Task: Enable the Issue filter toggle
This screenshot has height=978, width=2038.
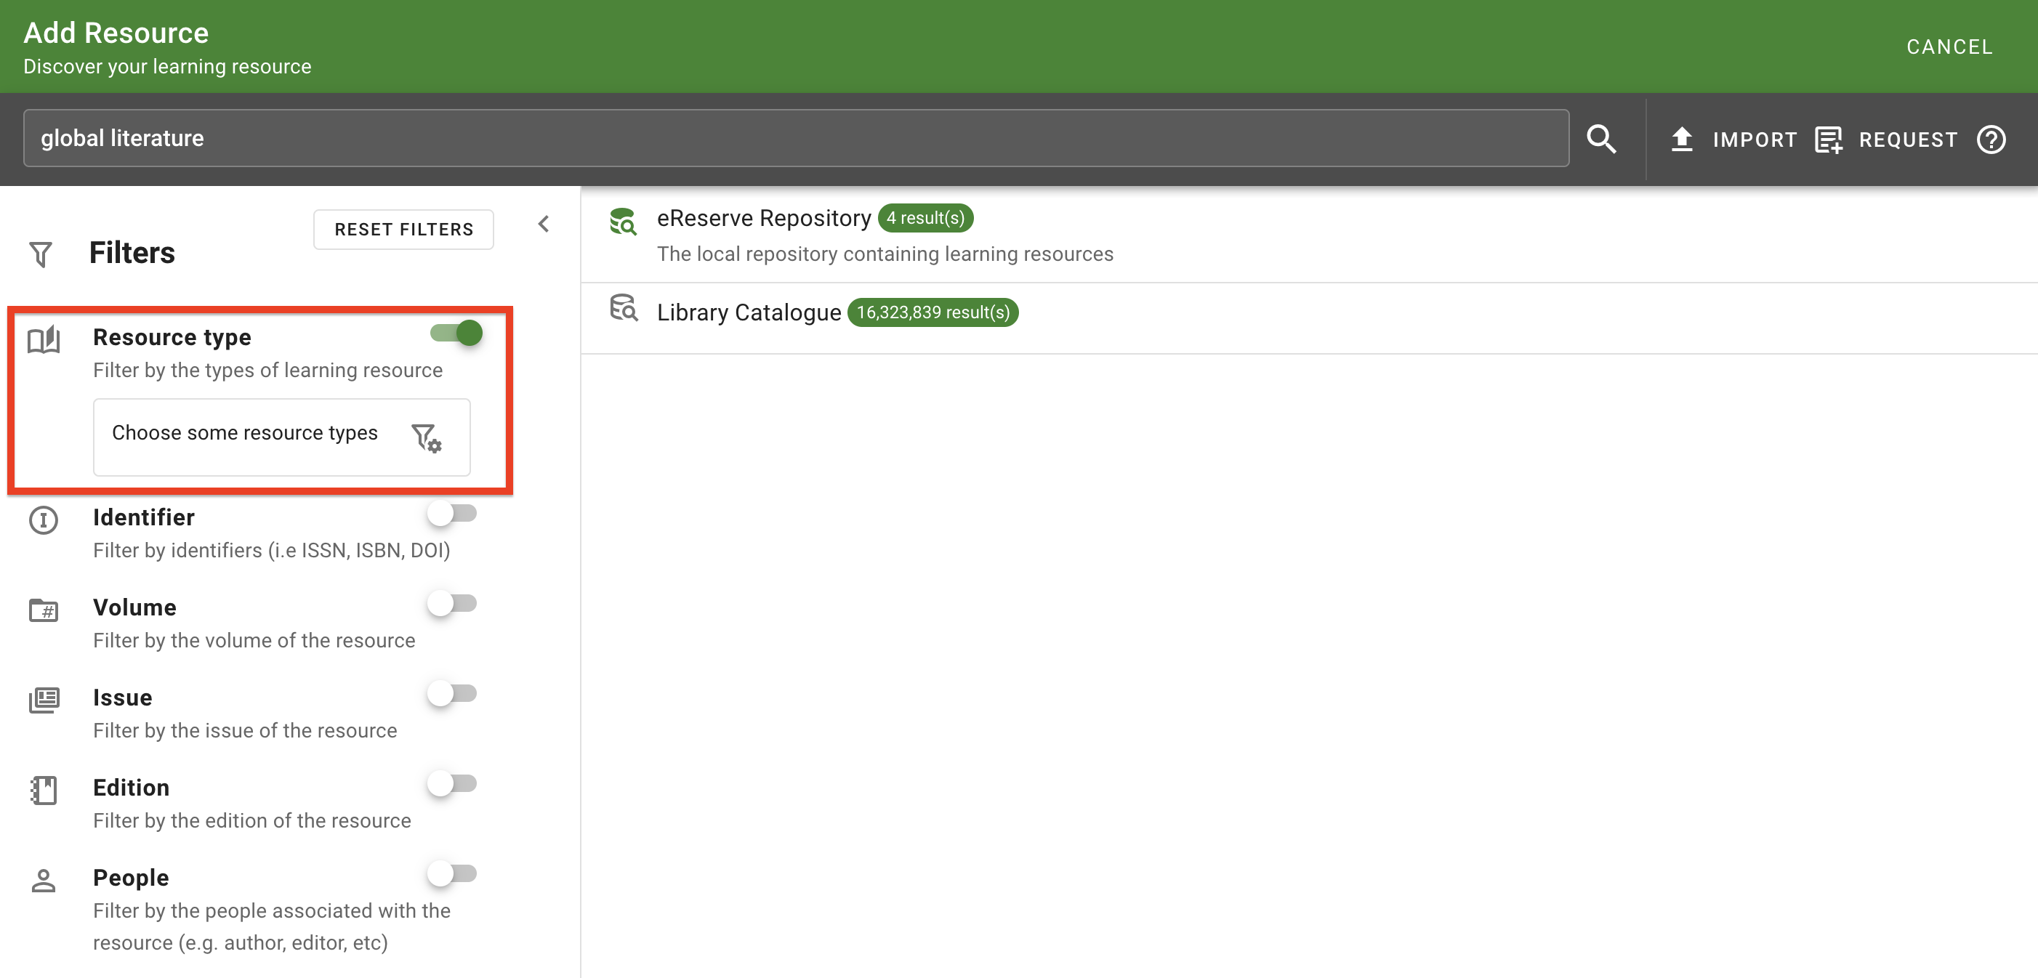Action: click(x=452, y=694)
